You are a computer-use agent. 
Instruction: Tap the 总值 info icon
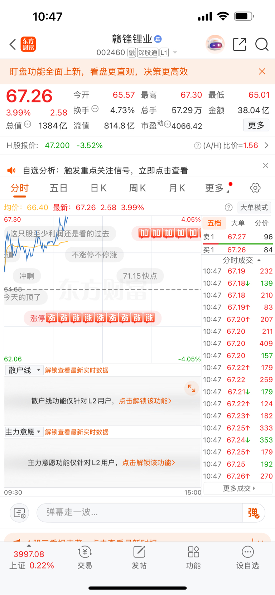(x=28, y=124)
